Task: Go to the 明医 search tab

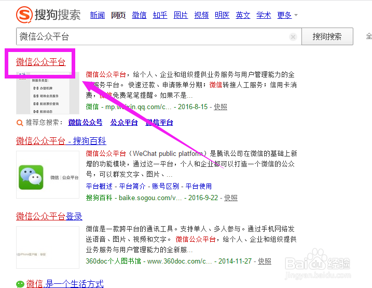Action: (x=222, y=15)
